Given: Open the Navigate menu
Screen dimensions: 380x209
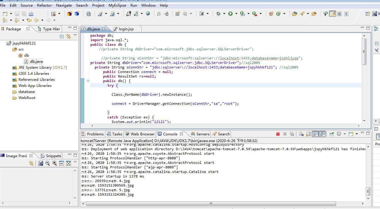Looking at the screenshot, I should (x=64, y=5).
